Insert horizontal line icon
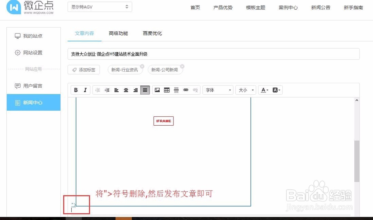 (176, 90)
